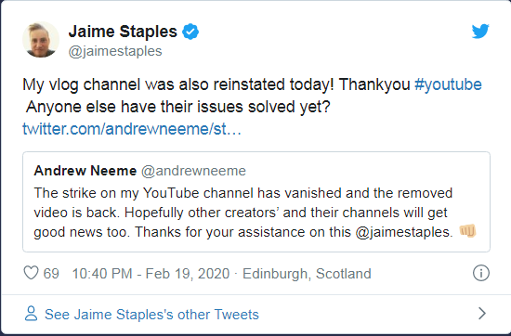Open Jaime Staples profile picture
The image size is (511, 336).
click(41, 40)
